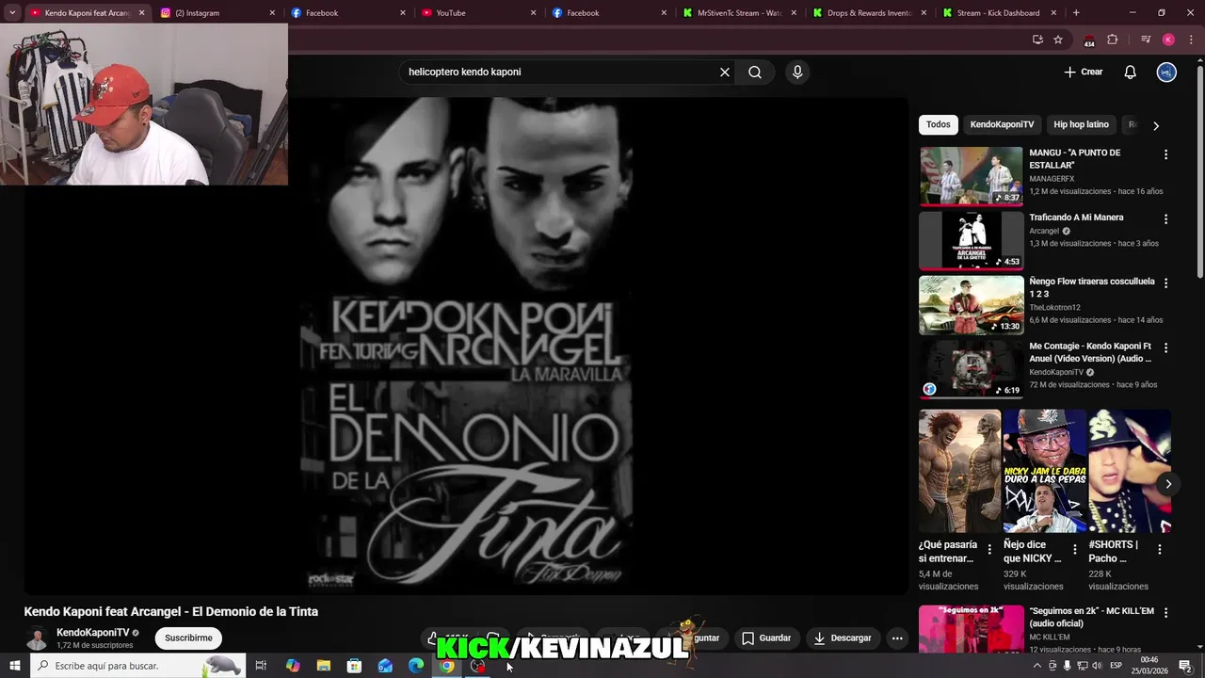This screenshot has height=678, width=1205.
Task: Open the tab search dropdown arrow
Action: (12, 13)
